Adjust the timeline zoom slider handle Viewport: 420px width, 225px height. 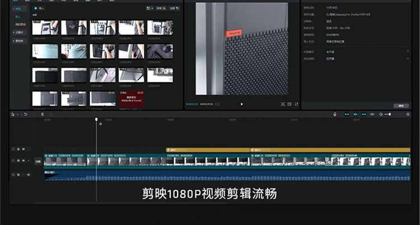[x=390, y=114]
